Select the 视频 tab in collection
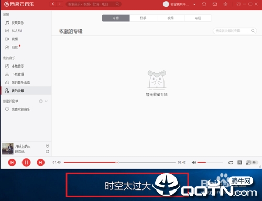262x201 pixels. 171,18
